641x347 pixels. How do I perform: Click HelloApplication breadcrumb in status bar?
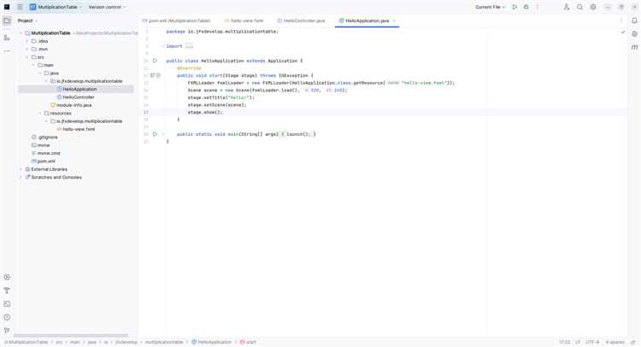211,342
